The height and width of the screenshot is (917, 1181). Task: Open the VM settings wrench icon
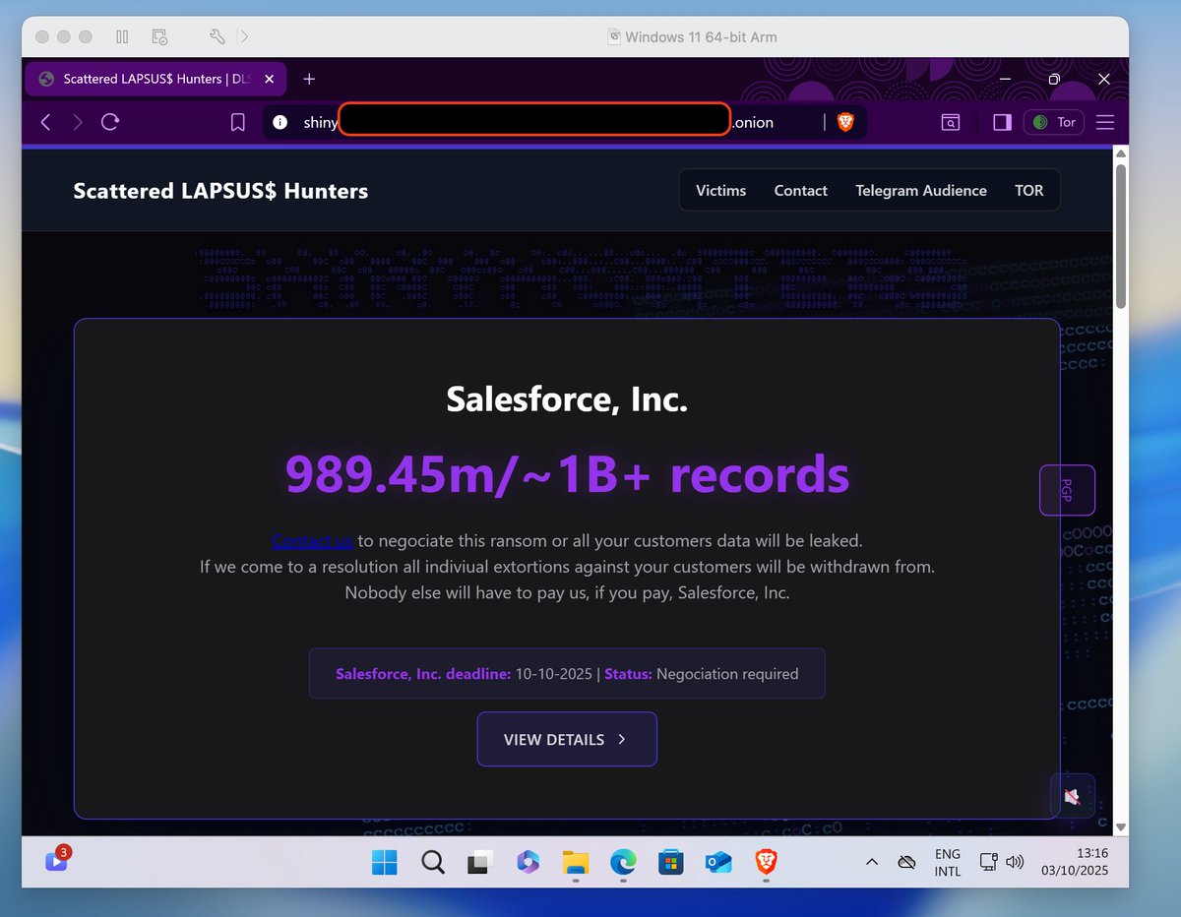pyautogui.click(x=218, y=36)
